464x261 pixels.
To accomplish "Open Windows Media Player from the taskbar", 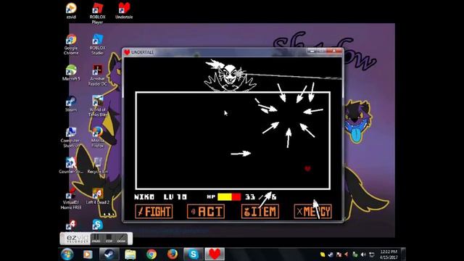I will coord(88,254).
